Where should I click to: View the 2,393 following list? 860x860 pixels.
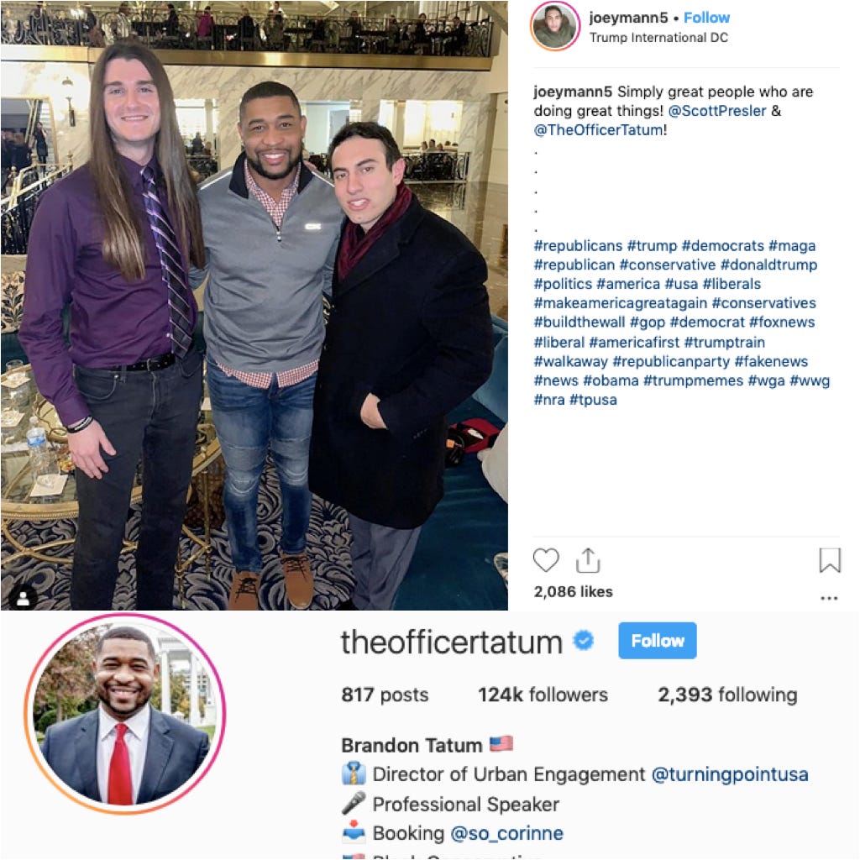point(727,695)
